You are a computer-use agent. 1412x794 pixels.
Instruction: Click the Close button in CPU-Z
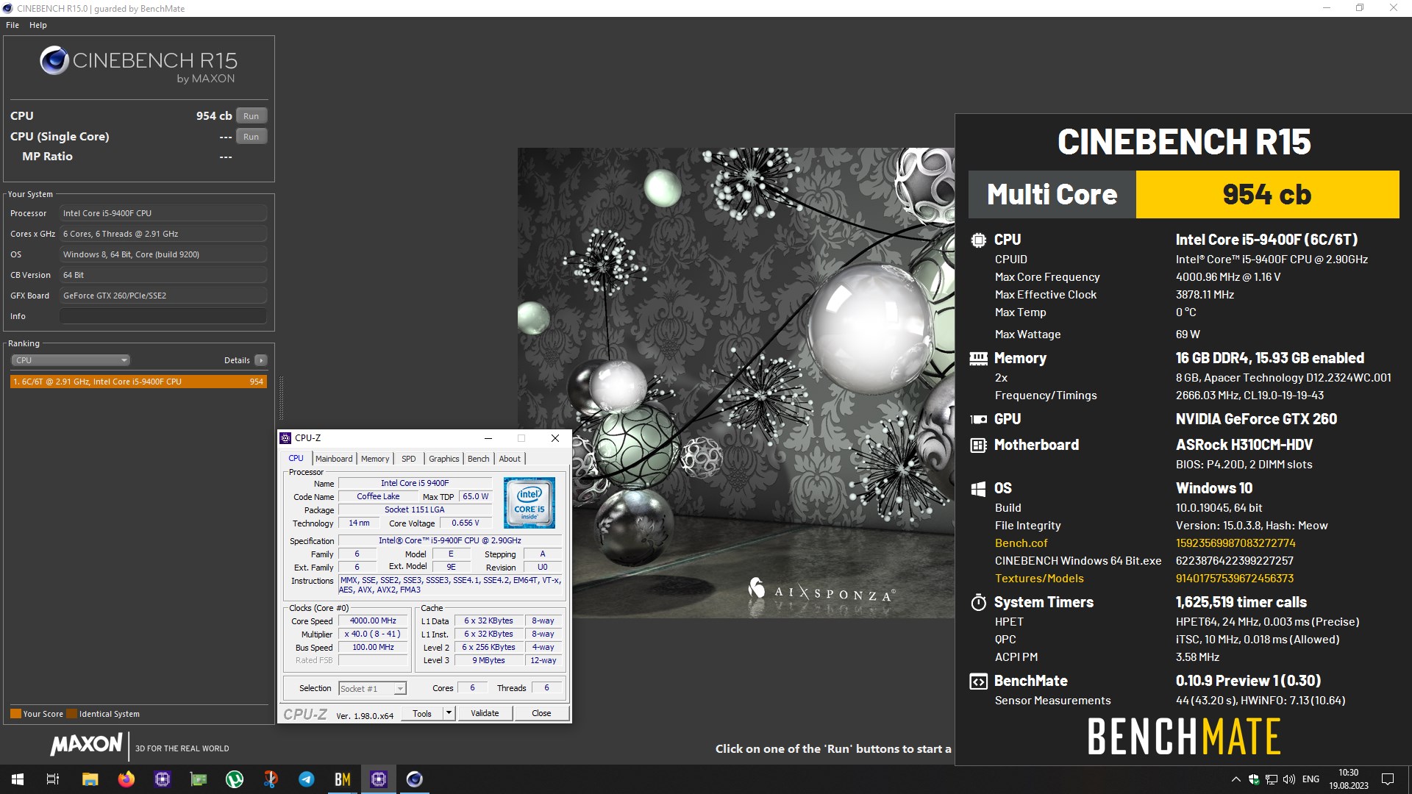coord(541,713)
